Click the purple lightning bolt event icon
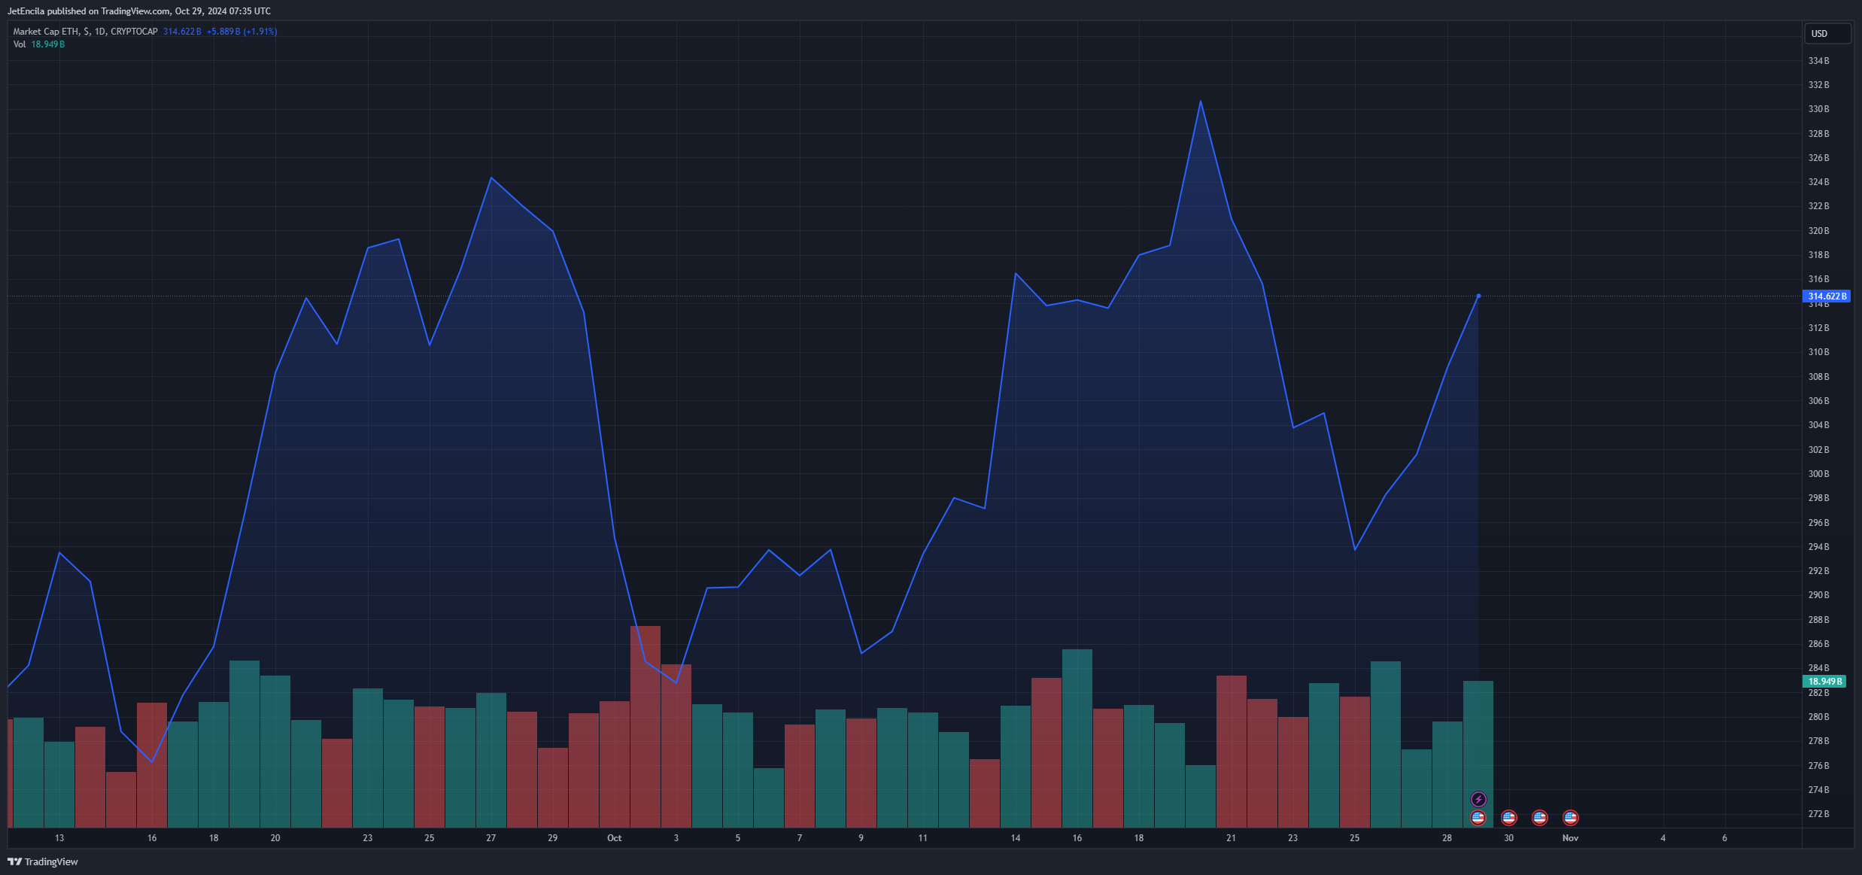 (1478, 799)
